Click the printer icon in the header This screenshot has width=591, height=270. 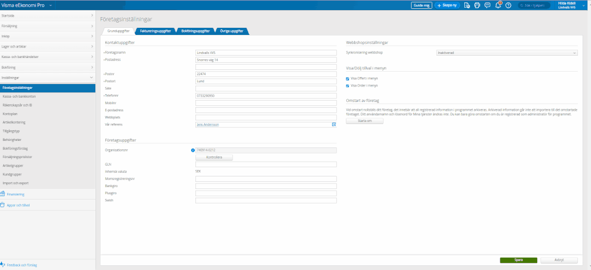[477, 5]
